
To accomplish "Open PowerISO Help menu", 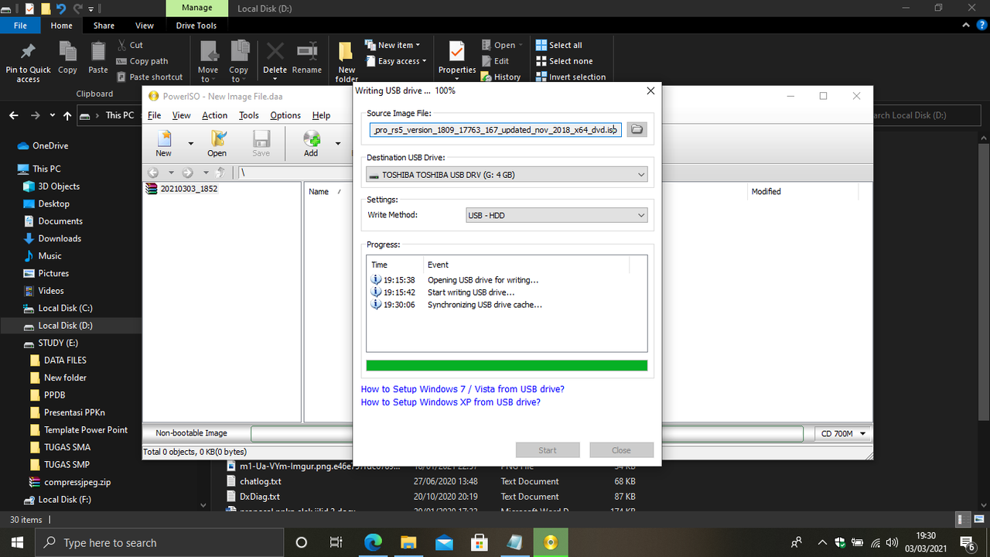I will pos(321,115).
